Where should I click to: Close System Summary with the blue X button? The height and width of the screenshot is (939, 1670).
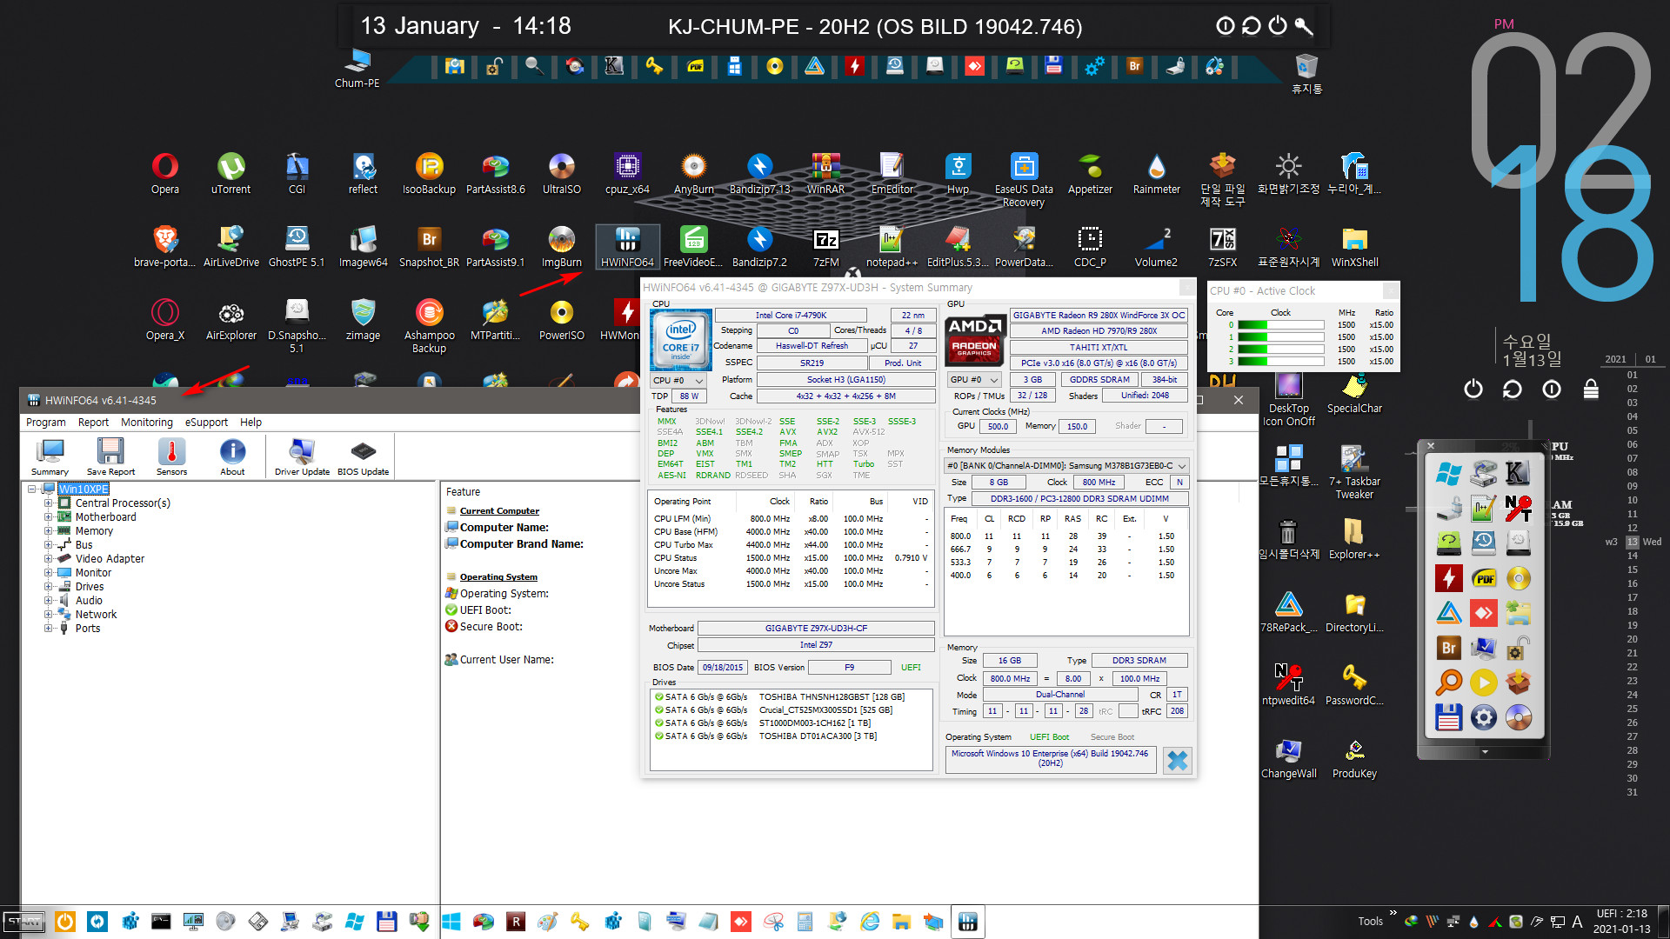coord(1177,761)
